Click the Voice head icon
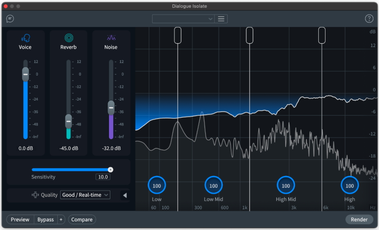The width and height of the screenshot is (379, 230). pos(26,38)
